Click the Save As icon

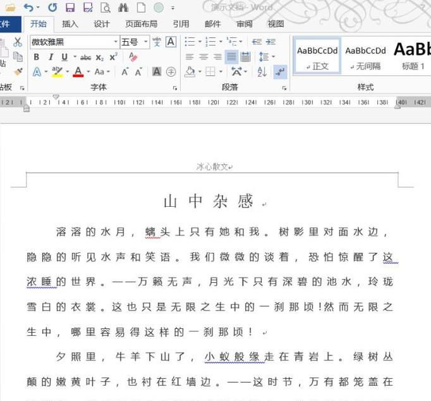(88, 8)
